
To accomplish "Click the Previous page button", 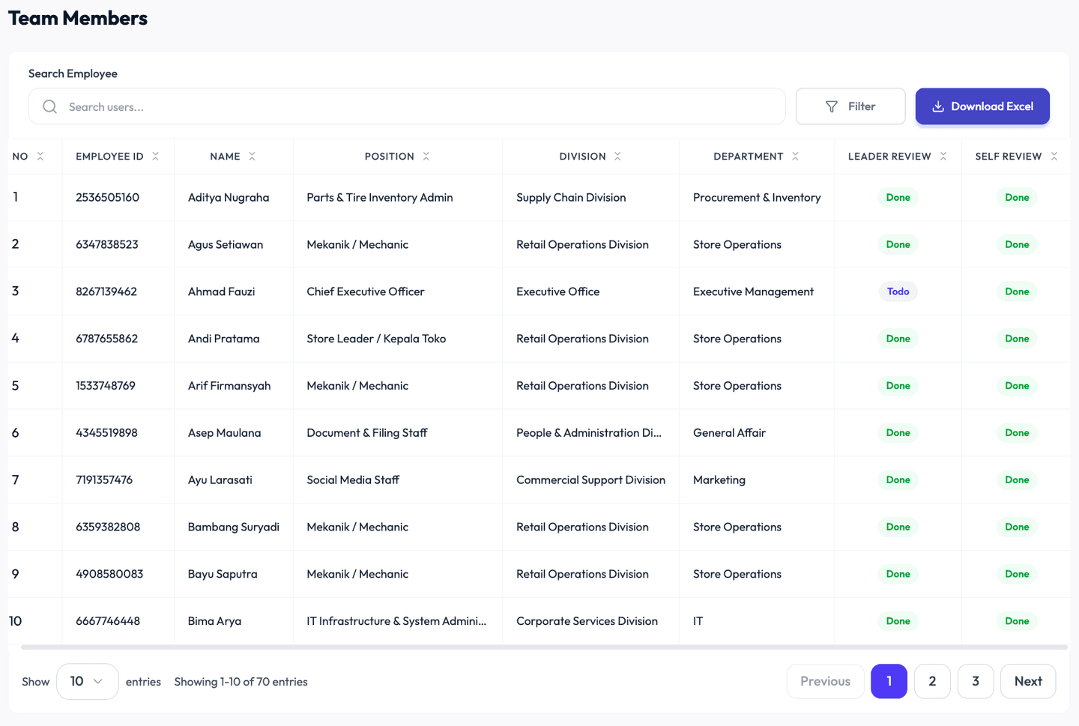I will pyautogui.click(x=825, y=681).
